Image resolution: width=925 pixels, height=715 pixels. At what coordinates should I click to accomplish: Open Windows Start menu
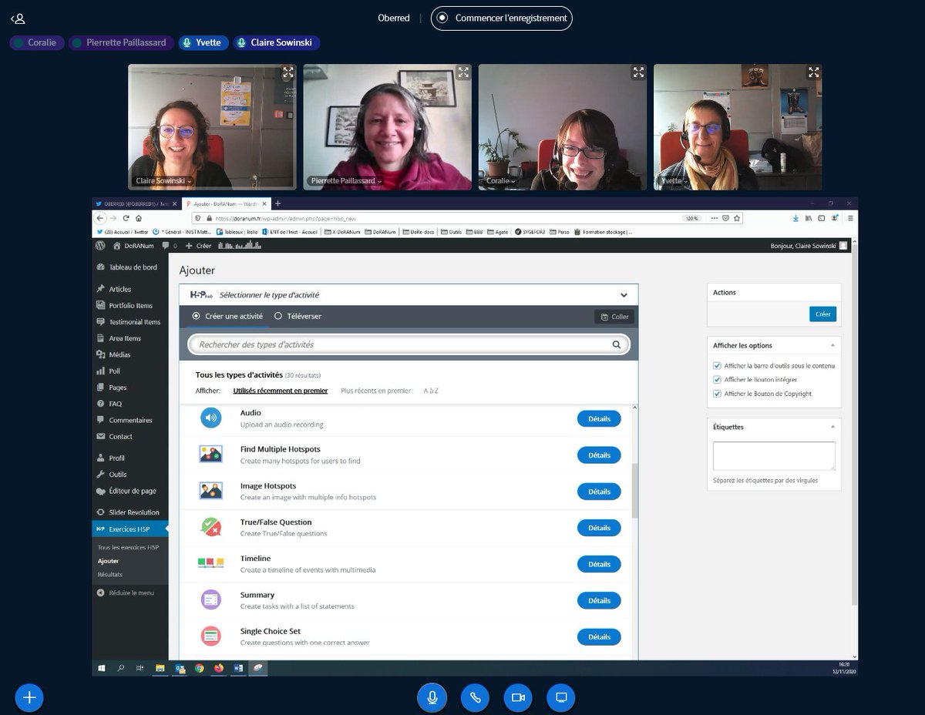(x=101, y=668)
